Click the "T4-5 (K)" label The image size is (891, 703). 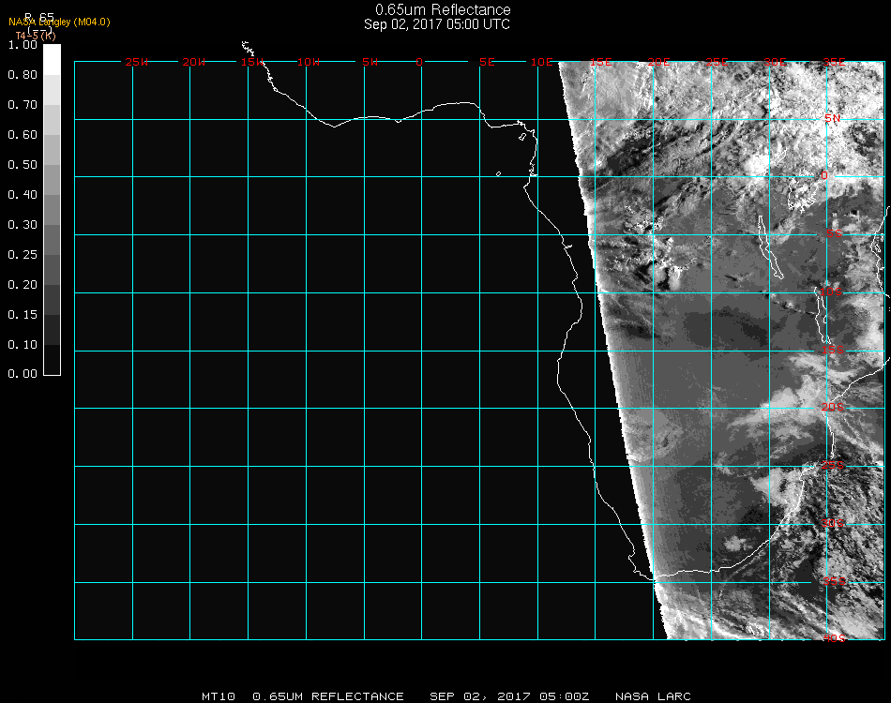pos(36,36)
